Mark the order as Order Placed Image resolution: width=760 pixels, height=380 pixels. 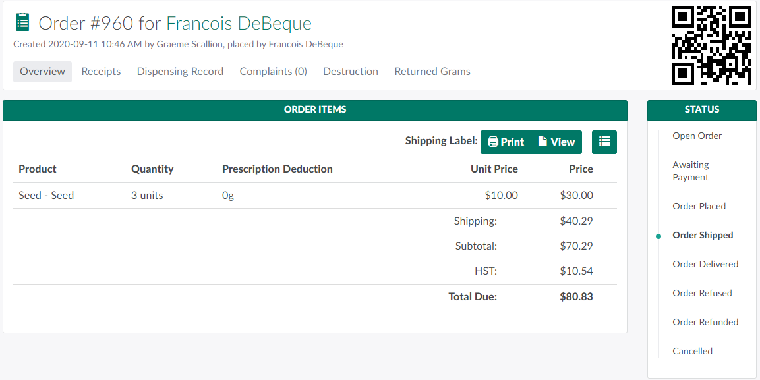(699, 206)
